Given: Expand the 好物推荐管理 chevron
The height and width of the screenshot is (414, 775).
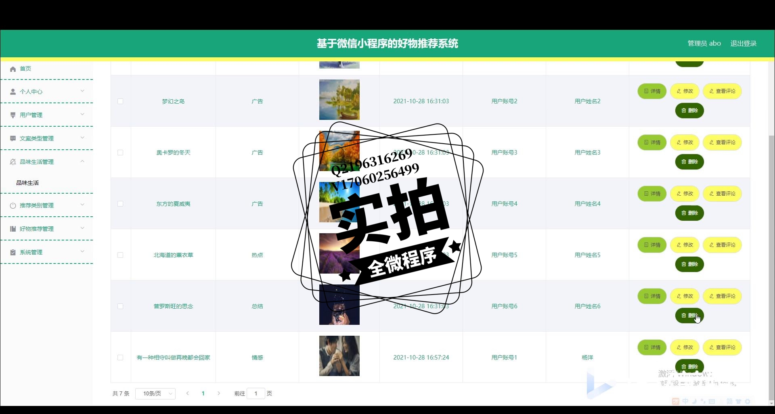Looking at the screenshot, I should coord(82,228).
